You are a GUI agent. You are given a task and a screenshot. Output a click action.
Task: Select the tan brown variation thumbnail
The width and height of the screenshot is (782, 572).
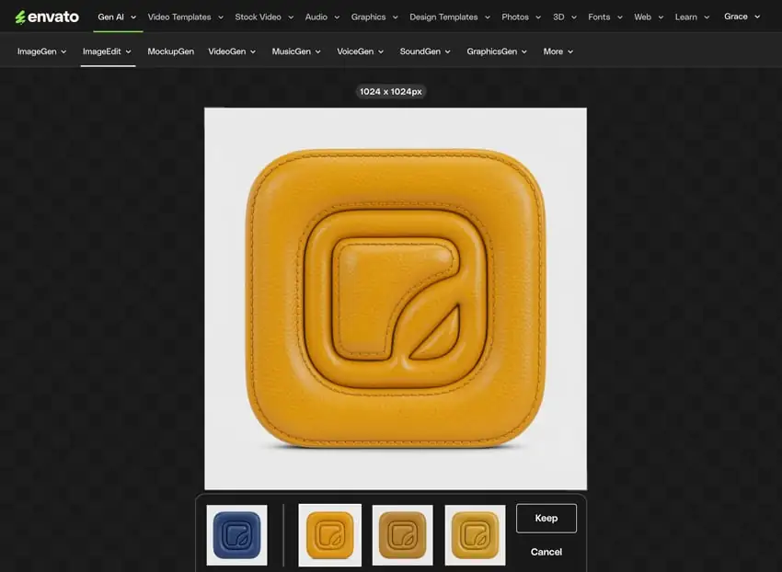click(402, 535)
